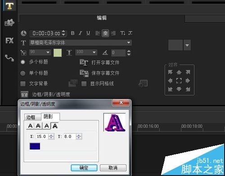Open the font color swatch
The image size is (225, 176).
[x=58, y=53]
